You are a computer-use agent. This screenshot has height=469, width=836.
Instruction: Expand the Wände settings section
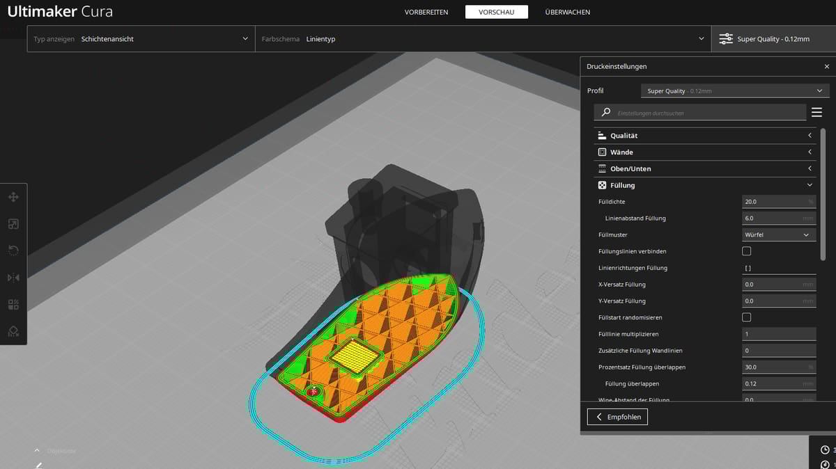point(705,152)
